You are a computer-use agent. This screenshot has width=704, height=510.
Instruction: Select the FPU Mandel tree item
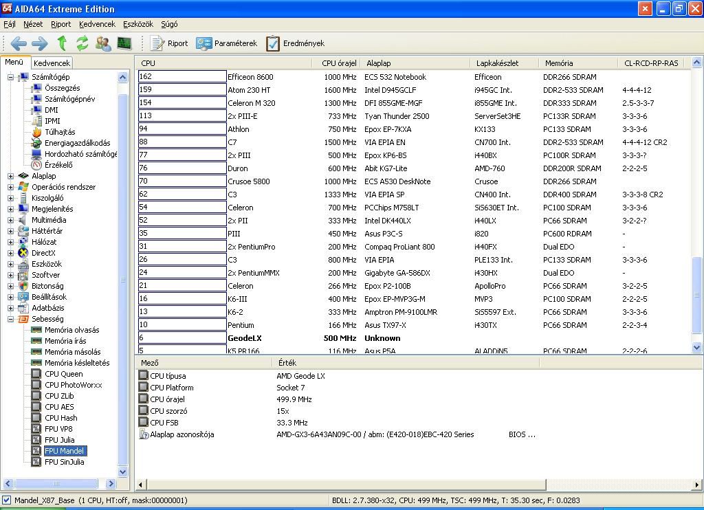coord(64,451)
